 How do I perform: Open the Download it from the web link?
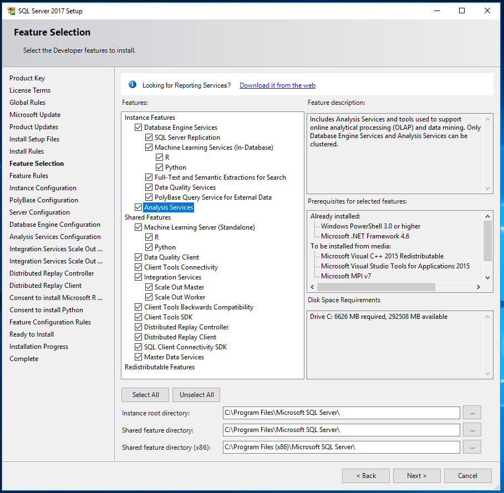[277, 85]
